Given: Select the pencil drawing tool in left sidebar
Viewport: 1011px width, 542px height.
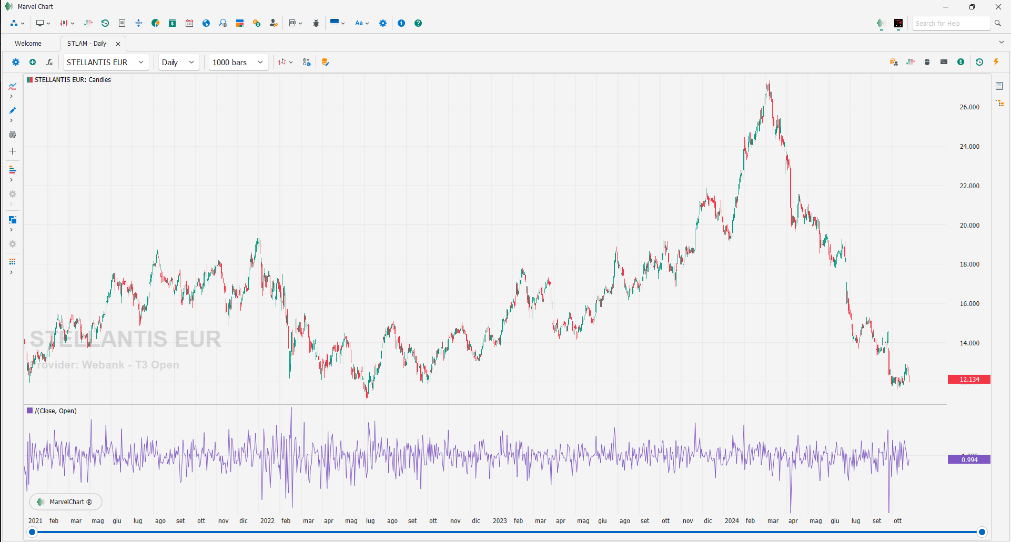Looking at the screenshot, I should 13,110.
